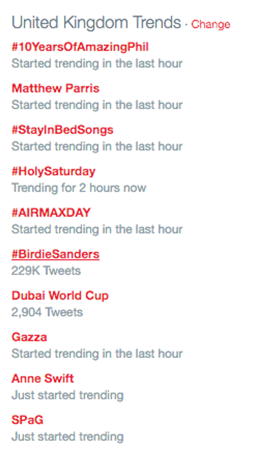Viewport: 263px width, 454px height.
Task: Select the #AIRMAXDAY hashtag
Action: coord(51,213)
